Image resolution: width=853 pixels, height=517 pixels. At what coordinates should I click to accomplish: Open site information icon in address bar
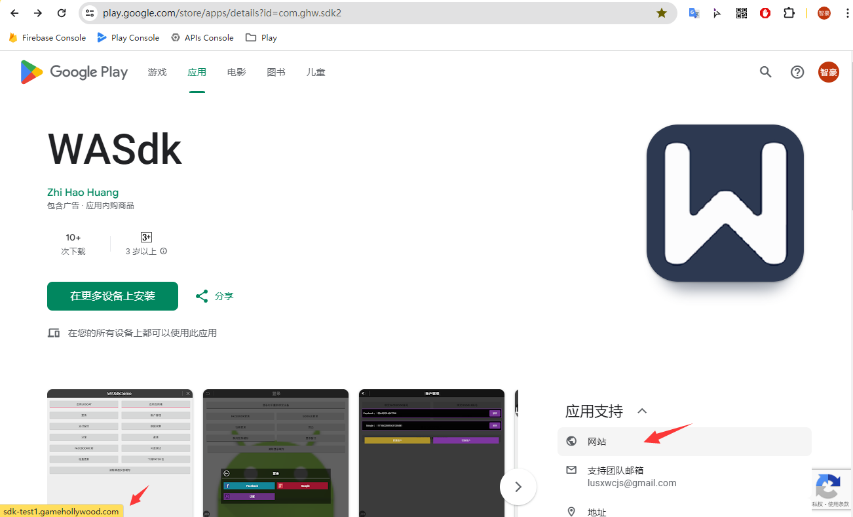pos(90,13)
